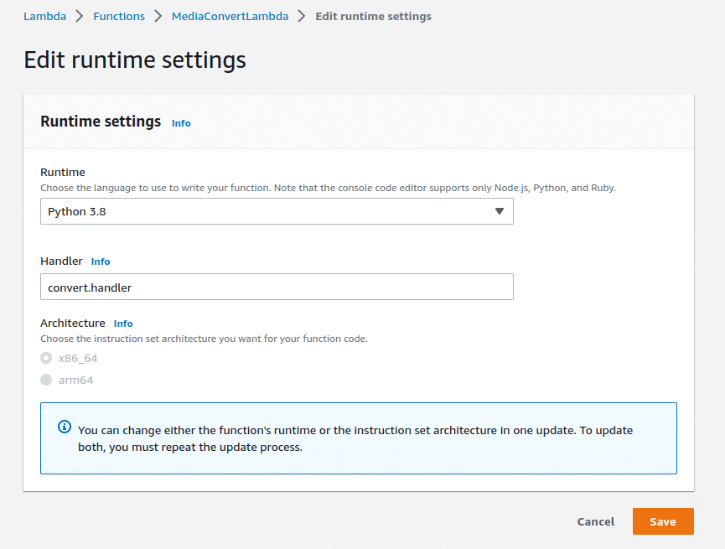Select the x86_64 architecture radio button

click(46, 358)
